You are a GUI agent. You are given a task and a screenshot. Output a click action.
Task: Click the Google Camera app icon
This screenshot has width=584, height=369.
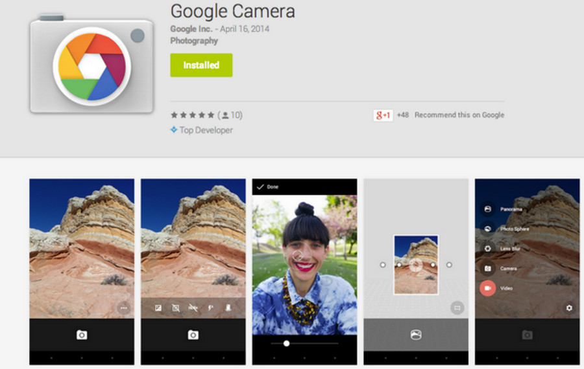91,65
